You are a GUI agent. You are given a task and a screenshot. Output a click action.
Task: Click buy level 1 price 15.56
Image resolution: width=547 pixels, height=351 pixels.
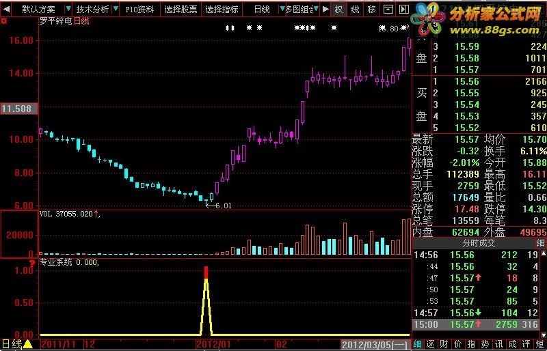(x=467, y=81)
